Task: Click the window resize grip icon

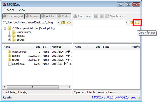Action: click(x=139, y=98)
